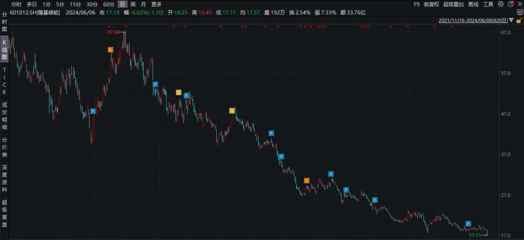The height and width of the screenshot is (240, 524).
Task: Switch to the 分时图 side tab
Action: [x=4, y=22]
